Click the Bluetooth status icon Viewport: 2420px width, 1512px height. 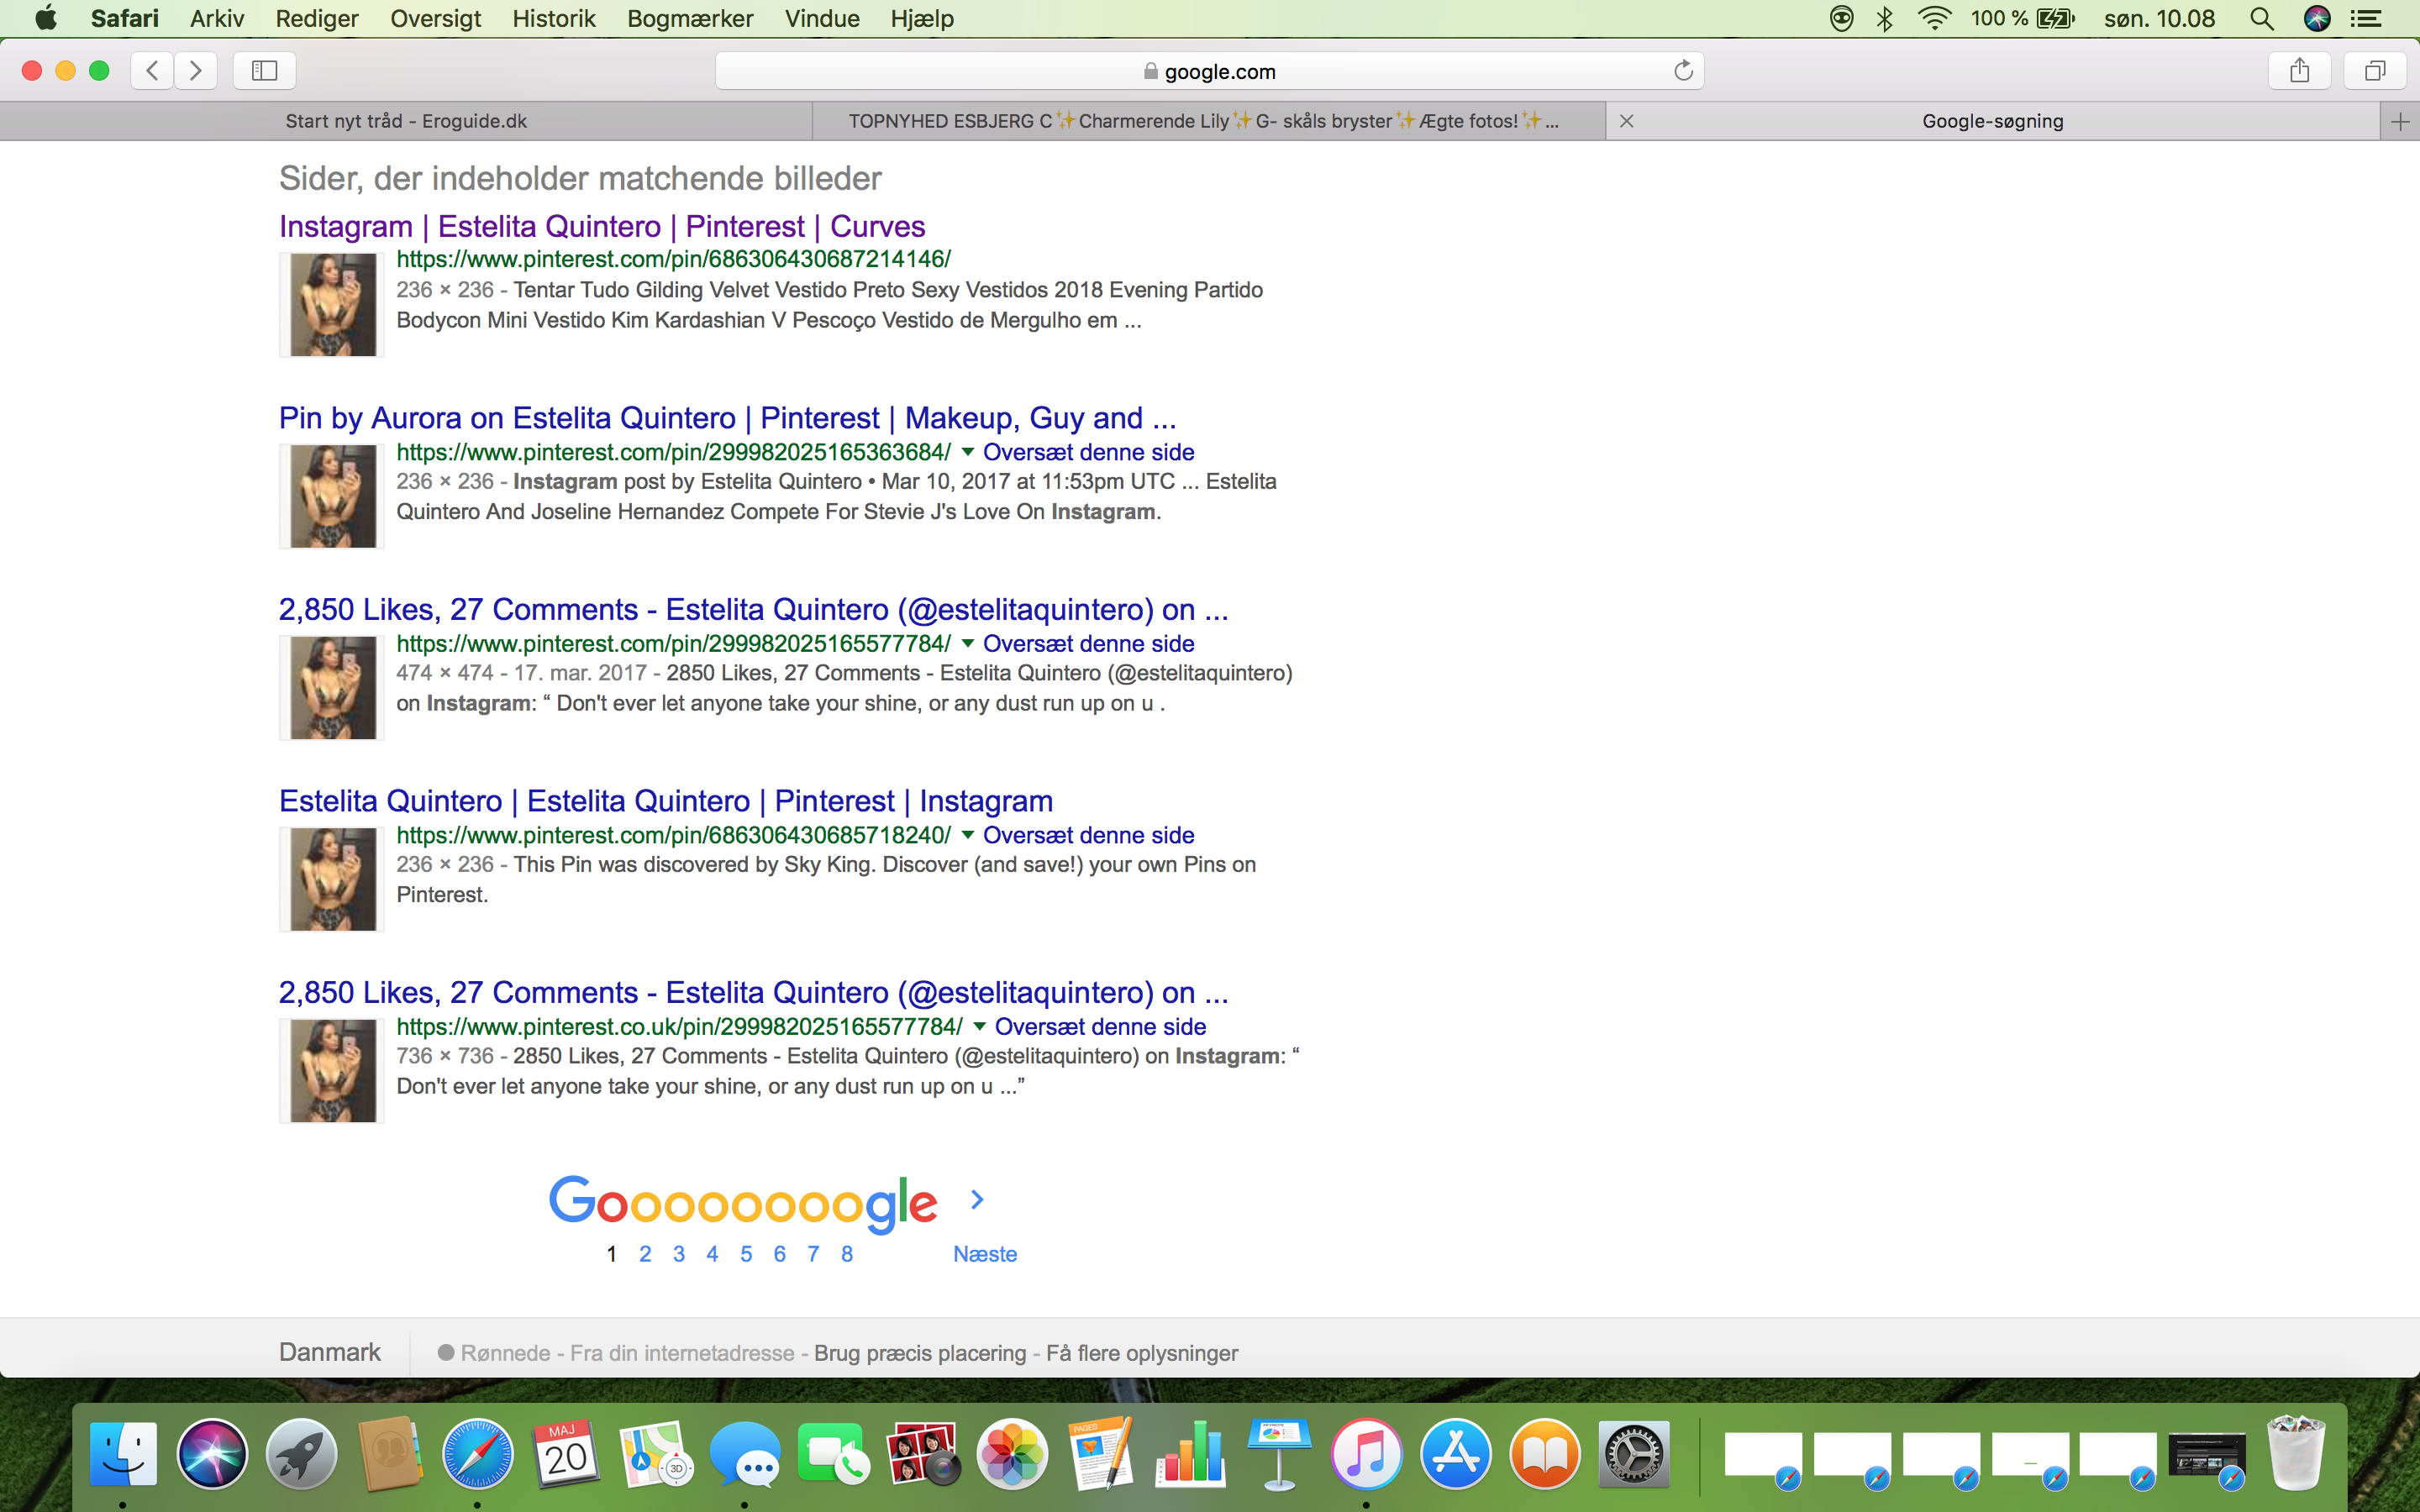click(x=1885, y=18)
